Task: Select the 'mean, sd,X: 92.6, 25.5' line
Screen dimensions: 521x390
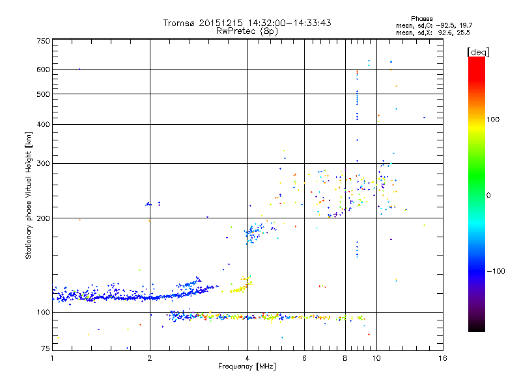Action: pyautogui.click(x=433, y=32)
